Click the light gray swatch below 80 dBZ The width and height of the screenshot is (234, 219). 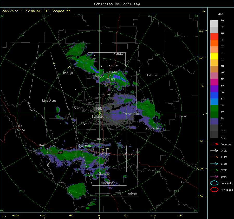(x=214, y=24)
